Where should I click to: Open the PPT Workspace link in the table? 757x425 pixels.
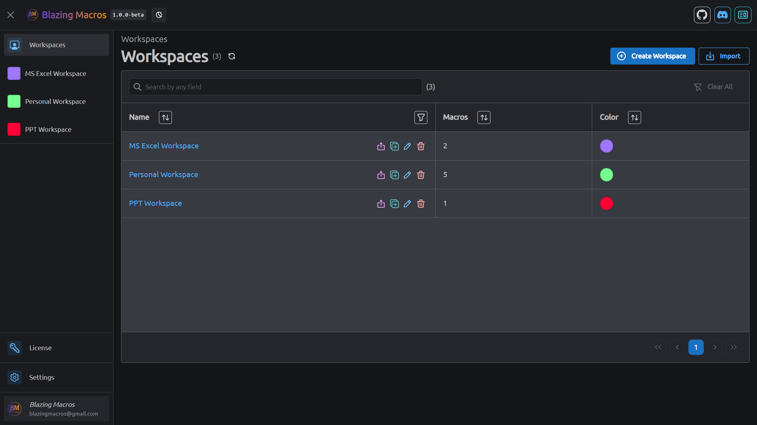155,203
